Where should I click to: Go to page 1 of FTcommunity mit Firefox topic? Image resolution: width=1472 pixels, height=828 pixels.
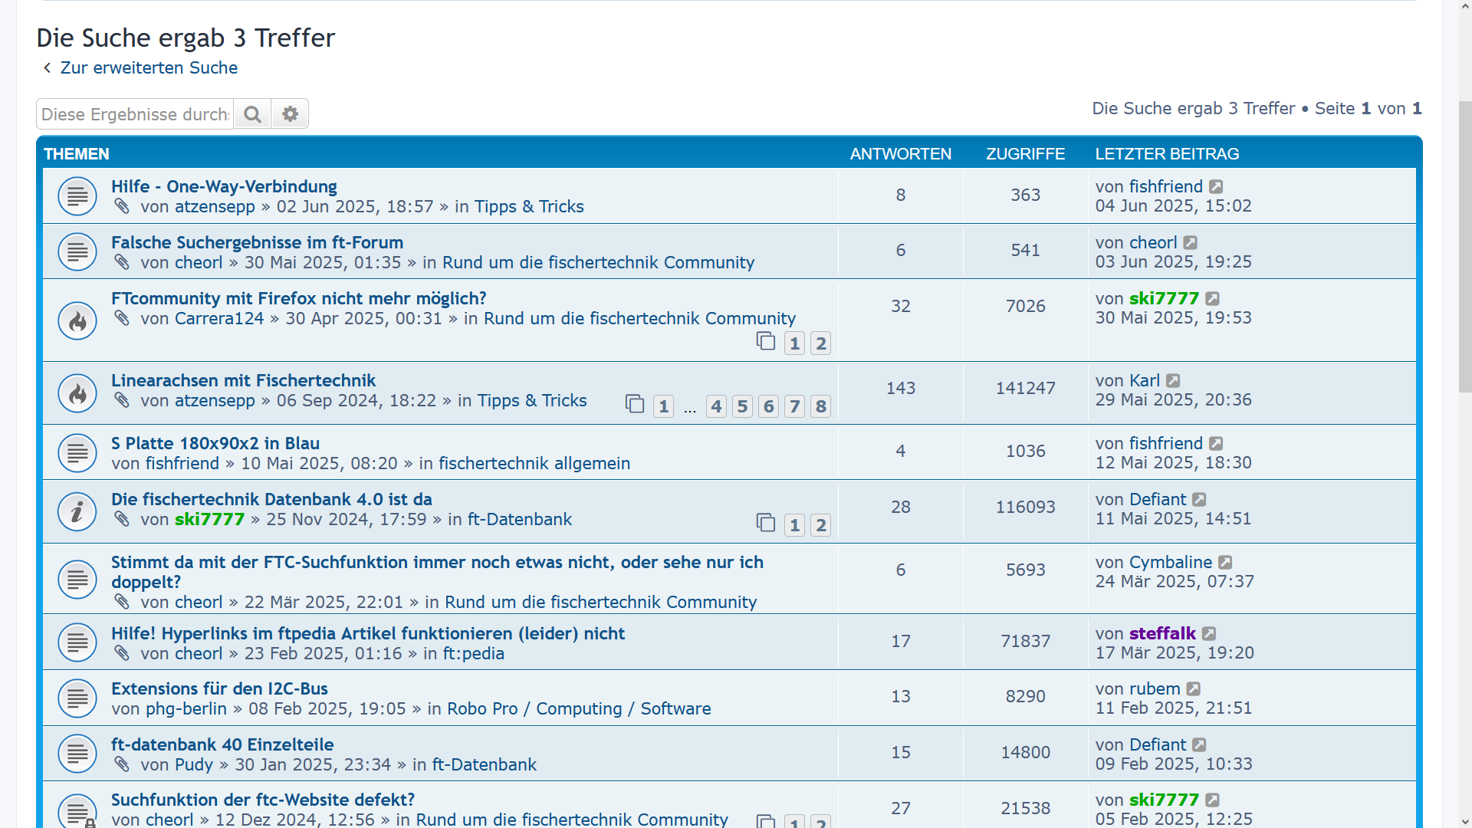(795, 343)
